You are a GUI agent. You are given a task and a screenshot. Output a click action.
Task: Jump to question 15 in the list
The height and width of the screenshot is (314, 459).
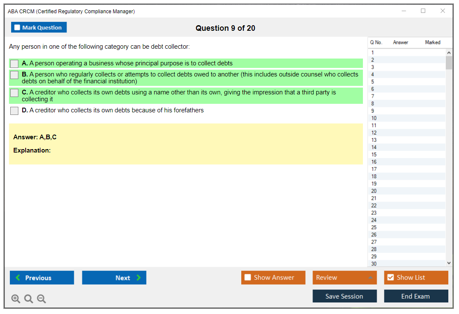click(374, 155)
